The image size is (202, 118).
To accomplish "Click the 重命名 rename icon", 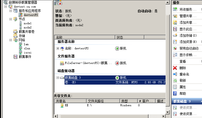I will pyautogui.click(x=175, y=74).
